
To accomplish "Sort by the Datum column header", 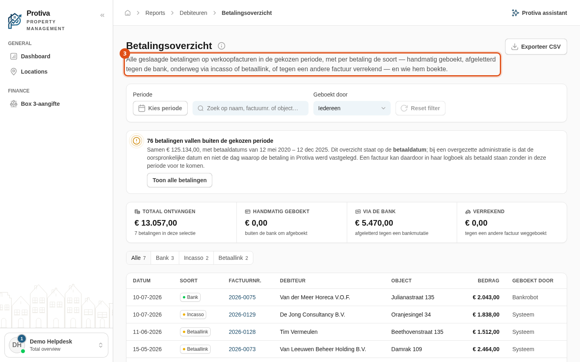I will point(142,281).
